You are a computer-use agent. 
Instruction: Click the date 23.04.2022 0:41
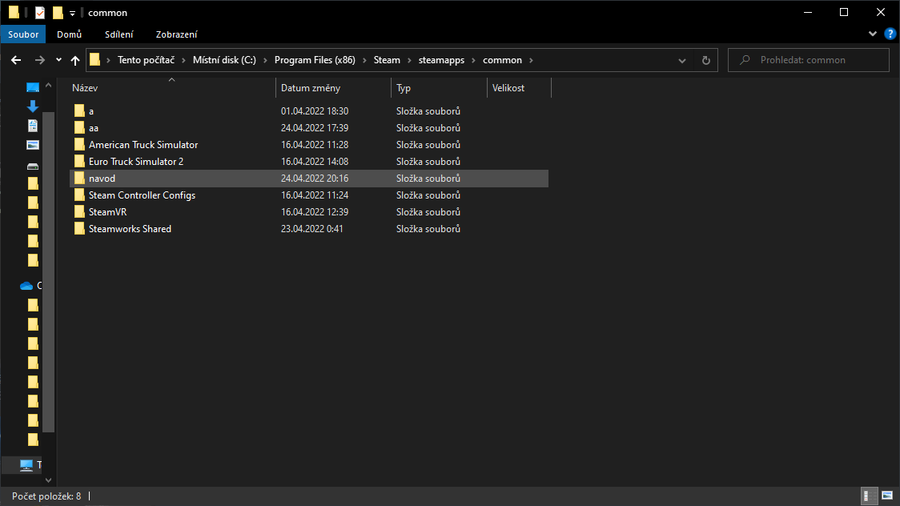coord(311,228)
